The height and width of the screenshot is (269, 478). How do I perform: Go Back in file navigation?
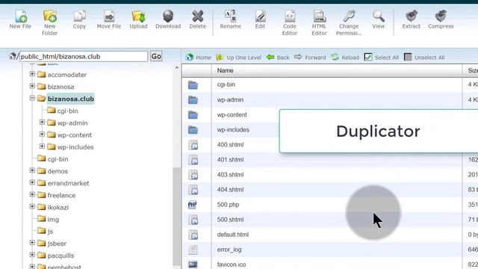coord(278,58)
